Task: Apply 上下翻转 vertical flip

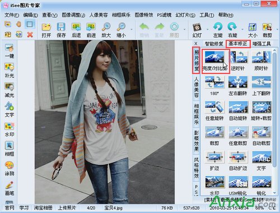Action: tap(262, 86)
